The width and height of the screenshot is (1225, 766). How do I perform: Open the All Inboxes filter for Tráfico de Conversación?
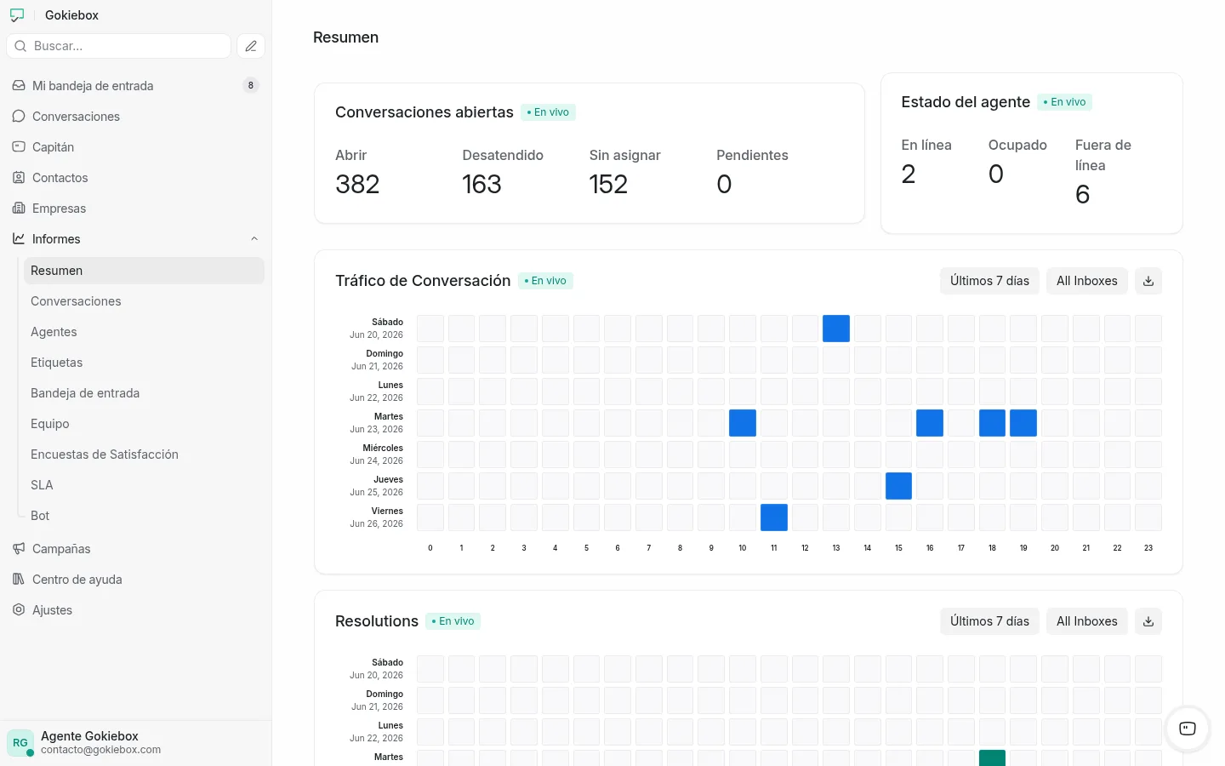1087,281
